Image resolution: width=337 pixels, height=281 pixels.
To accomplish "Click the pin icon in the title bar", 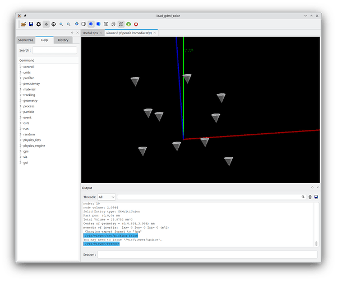I will pyautogui.click(x=25, y=16).
